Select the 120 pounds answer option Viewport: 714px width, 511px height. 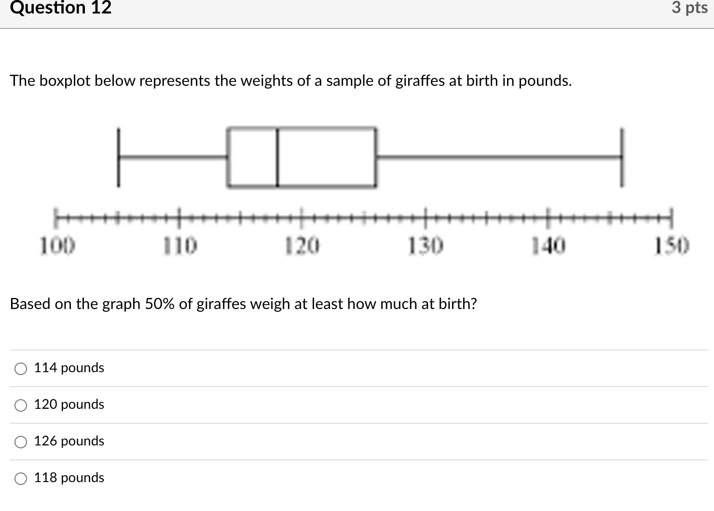(20, 405)
